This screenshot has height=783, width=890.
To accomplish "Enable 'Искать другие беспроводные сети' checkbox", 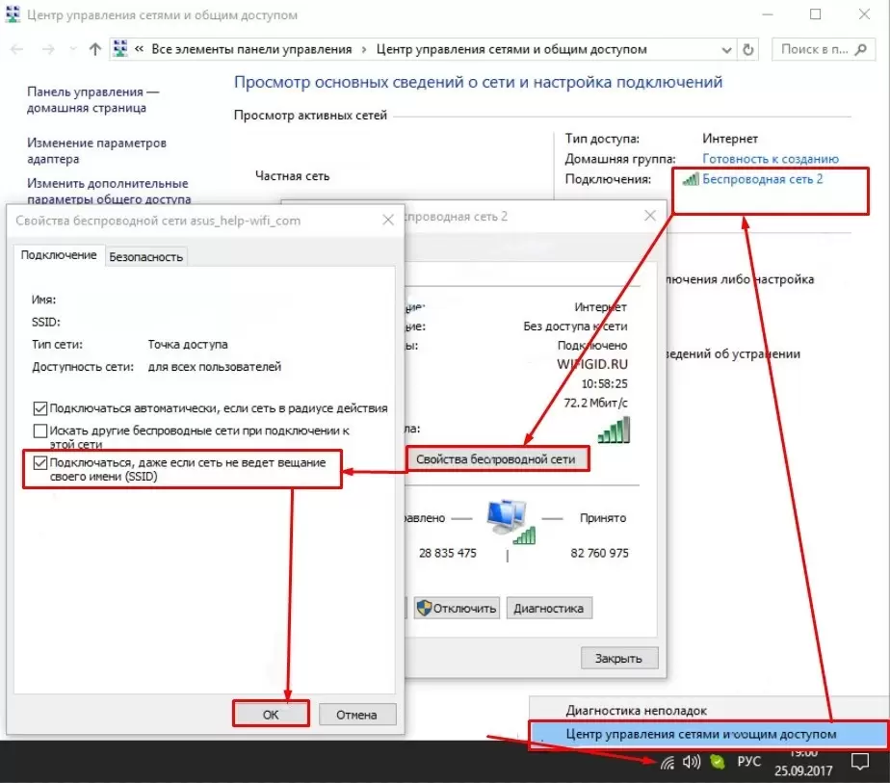I will click(x=40, y=431).
